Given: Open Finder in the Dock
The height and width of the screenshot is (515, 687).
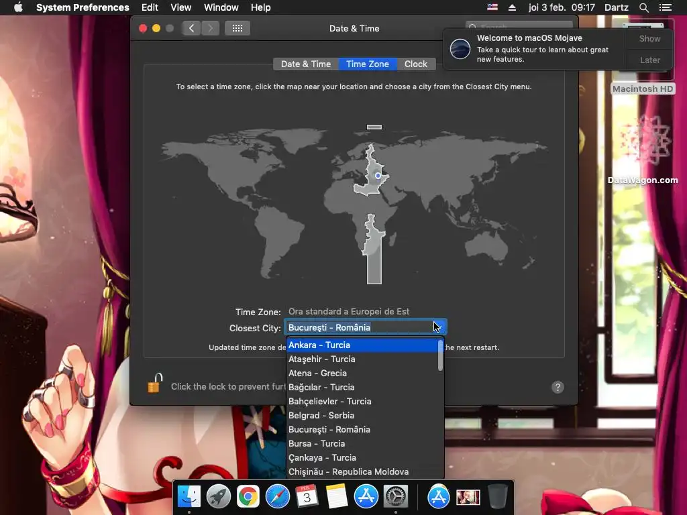Looking at the screenshot, I should [189, 497].
